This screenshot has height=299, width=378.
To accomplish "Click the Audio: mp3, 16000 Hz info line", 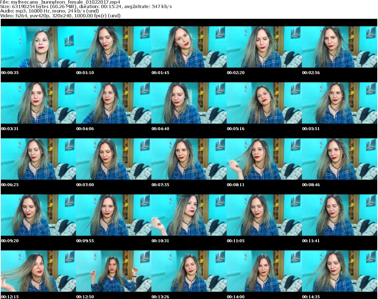I will click(49, 11).
